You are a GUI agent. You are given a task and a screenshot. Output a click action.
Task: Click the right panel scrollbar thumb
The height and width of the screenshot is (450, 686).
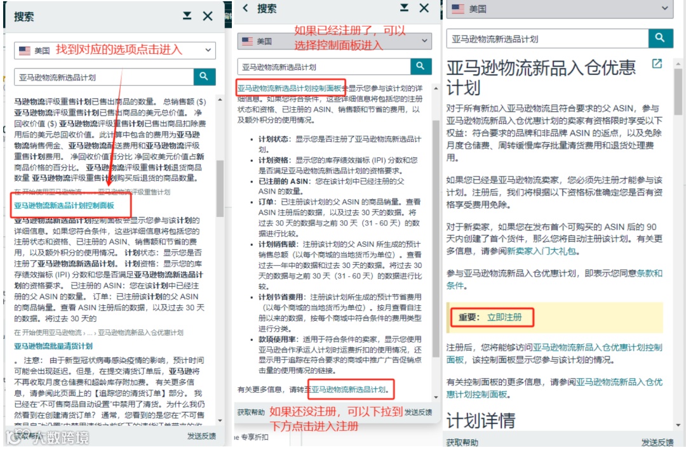pos(678,92)
